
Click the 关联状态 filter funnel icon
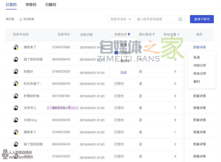[129, 35]
